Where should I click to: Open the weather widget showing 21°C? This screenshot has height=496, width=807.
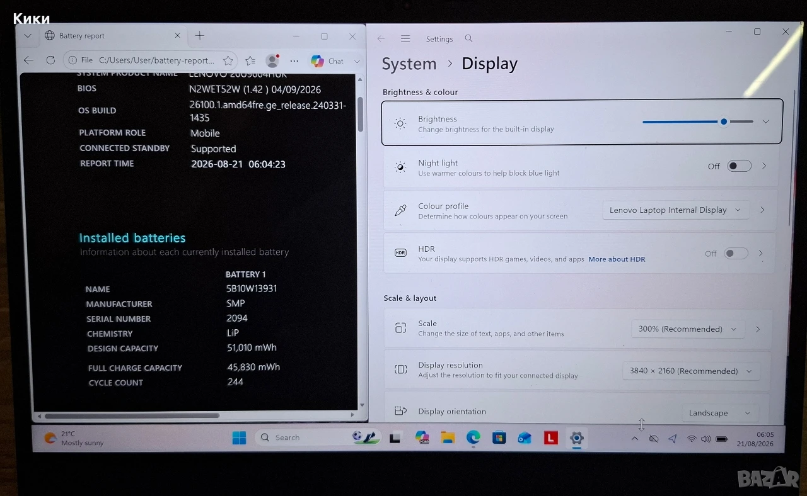74,438
